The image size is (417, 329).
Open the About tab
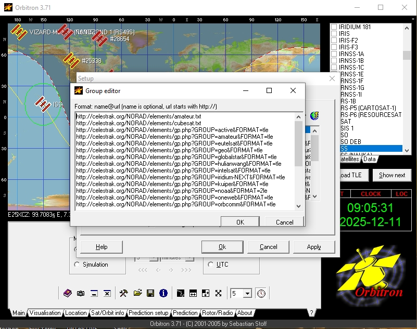[244, 313]
